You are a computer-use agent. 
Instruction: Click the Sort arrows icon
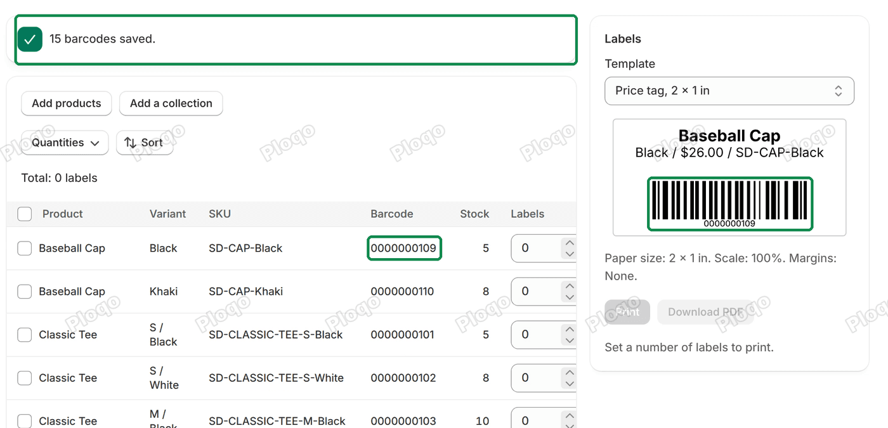[x=131, y=143]
